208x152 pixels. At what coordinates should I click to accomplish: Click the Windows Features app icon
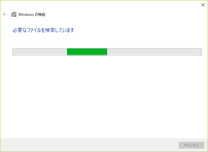click(14, 14)
